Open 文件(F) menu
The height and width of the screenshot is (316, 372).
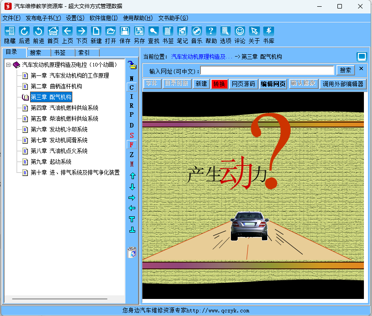[x=11, y=18]
